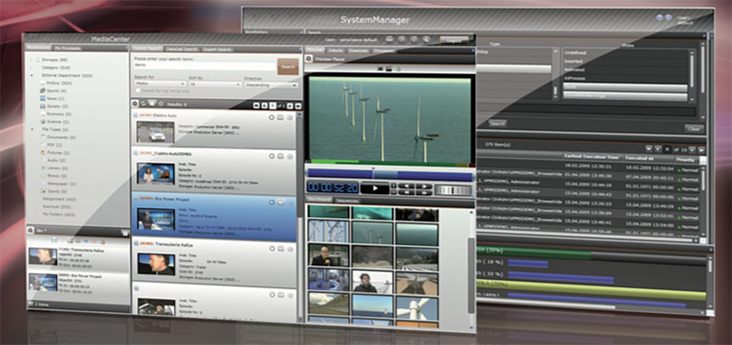The image size is (732, 345).
Task: Open the results list settings gear
Action: point(135,103)
